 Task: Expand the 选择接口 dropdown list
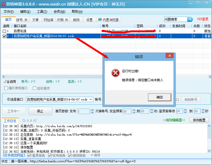coord(91,99)
